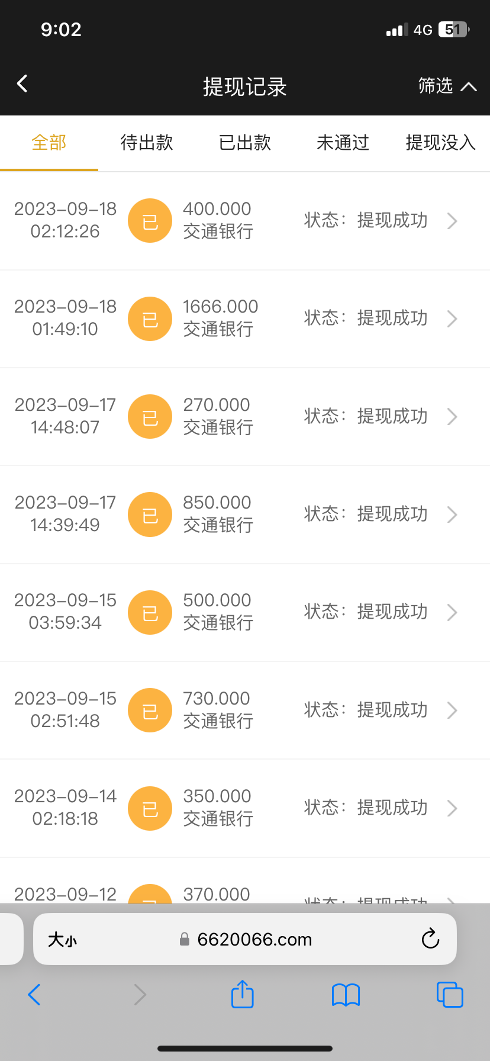Open Safari bookmarks book icon
490x1061 pixels.
coord(346,995)
